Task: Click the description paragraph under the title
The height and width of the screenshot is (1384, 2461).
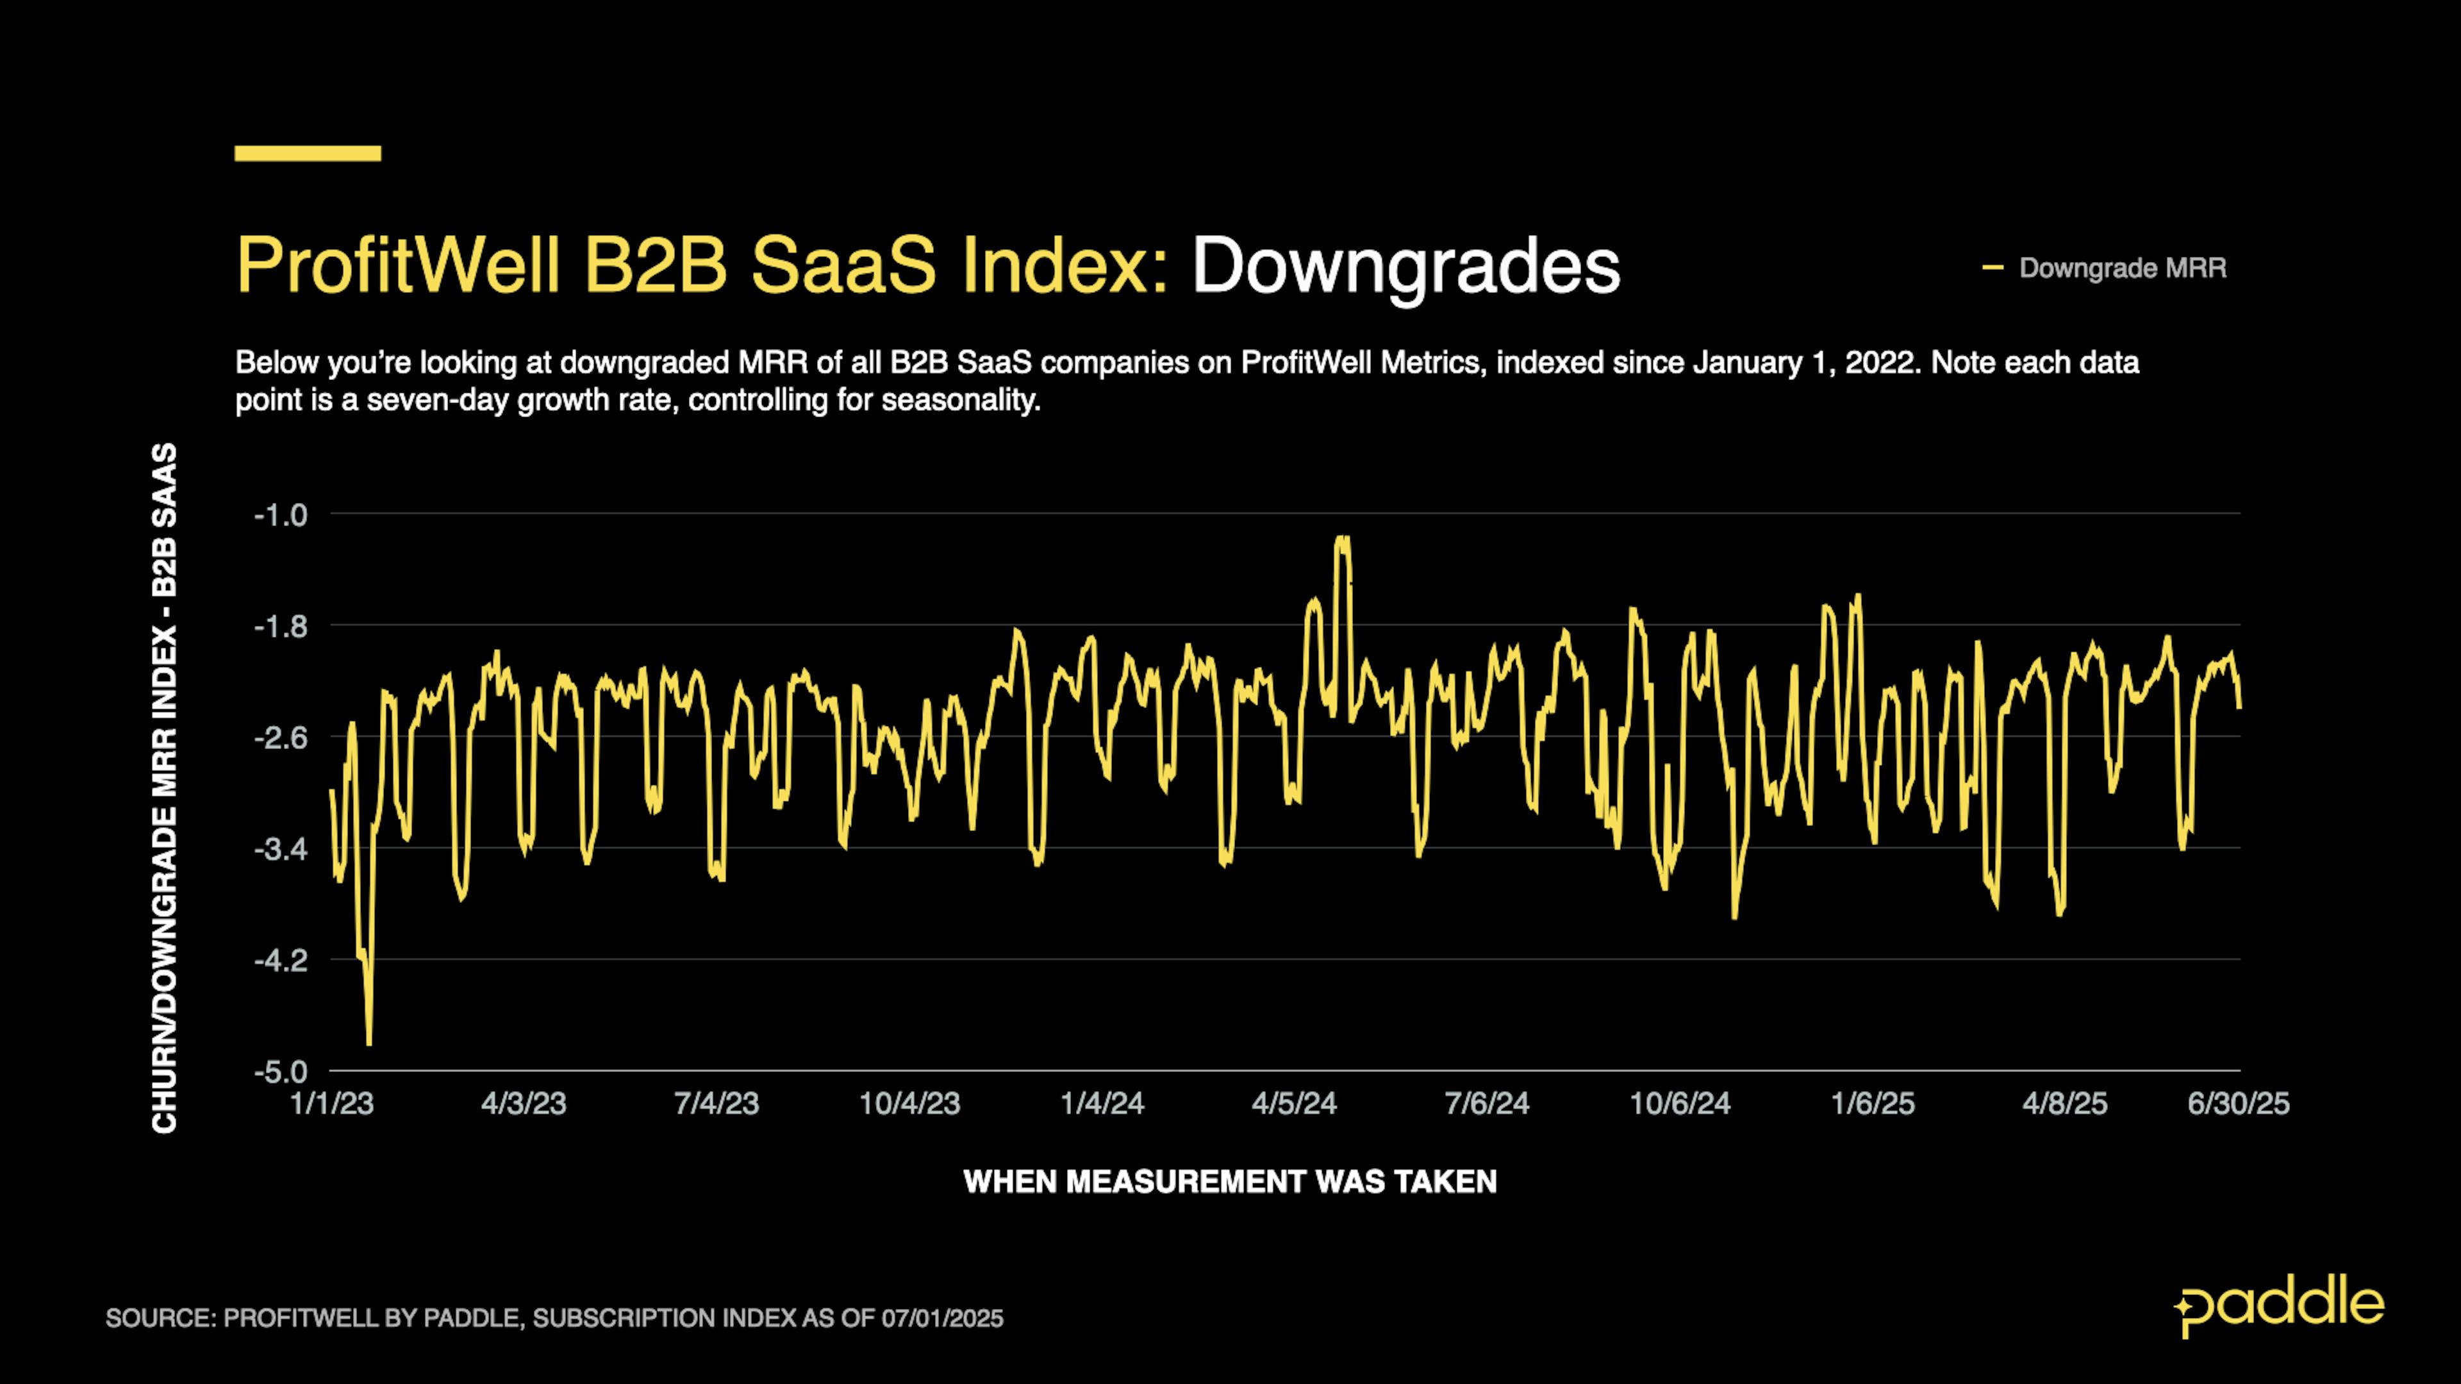Action: (1186, 381)
